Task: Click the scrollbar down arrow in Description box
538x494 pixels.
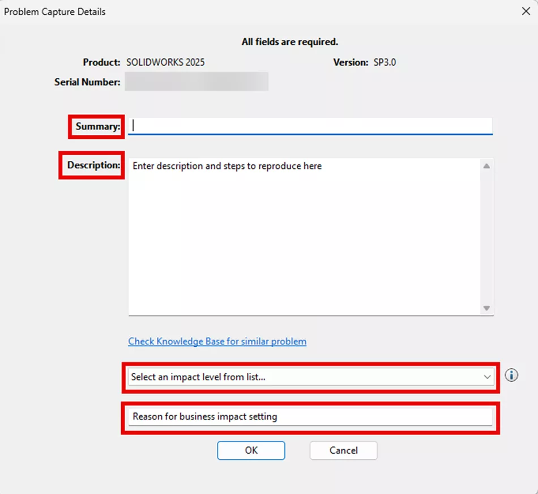Action: 486,308
